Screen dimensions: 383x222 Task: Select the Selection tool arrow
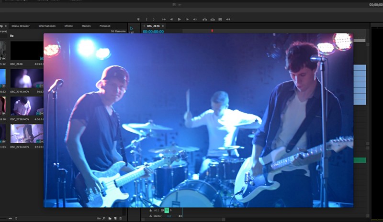pos(131,28)
